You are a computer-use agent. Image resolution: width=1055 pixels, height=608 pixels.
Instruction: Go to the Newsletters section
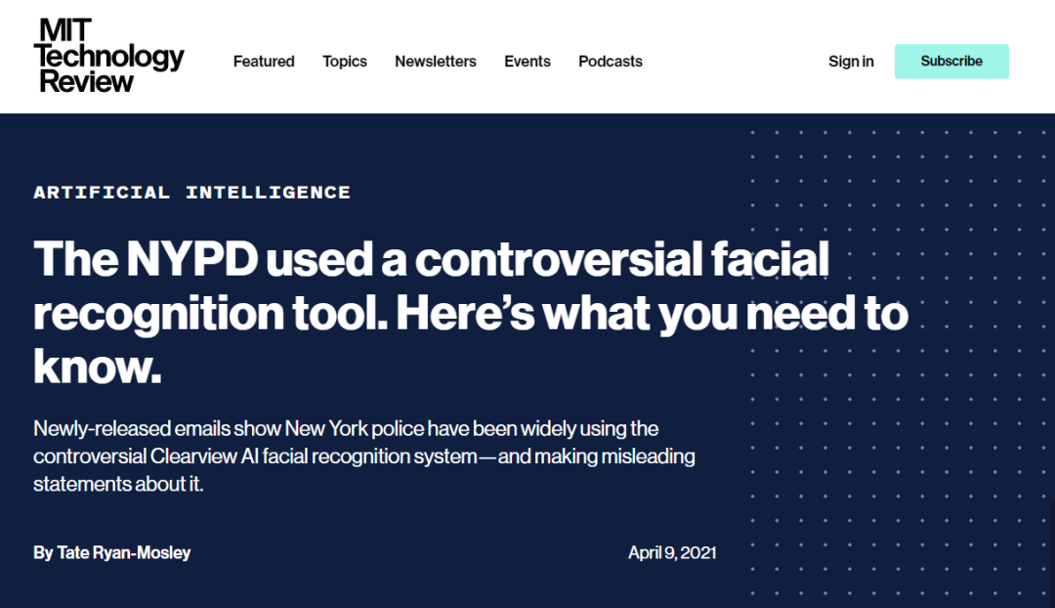(x=436, y=62)
